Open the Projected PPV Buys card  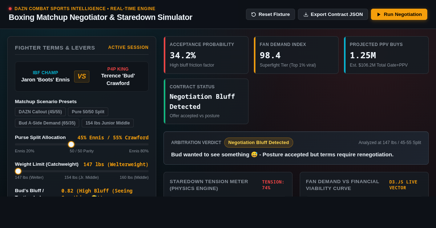(386, 55)
